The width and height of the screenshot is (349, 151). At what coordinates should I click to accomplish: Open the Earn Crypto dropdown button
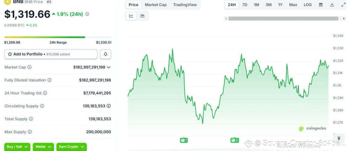[x=71, y=147]
